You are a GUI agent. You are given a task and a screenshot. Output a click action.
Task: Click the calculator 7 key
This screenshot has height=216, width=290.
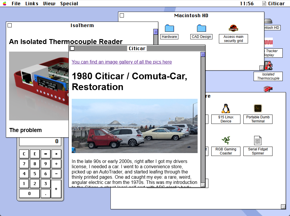(24, 164)
